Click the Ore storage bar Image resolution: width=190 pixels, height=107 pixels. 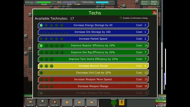tap(70, 2)
